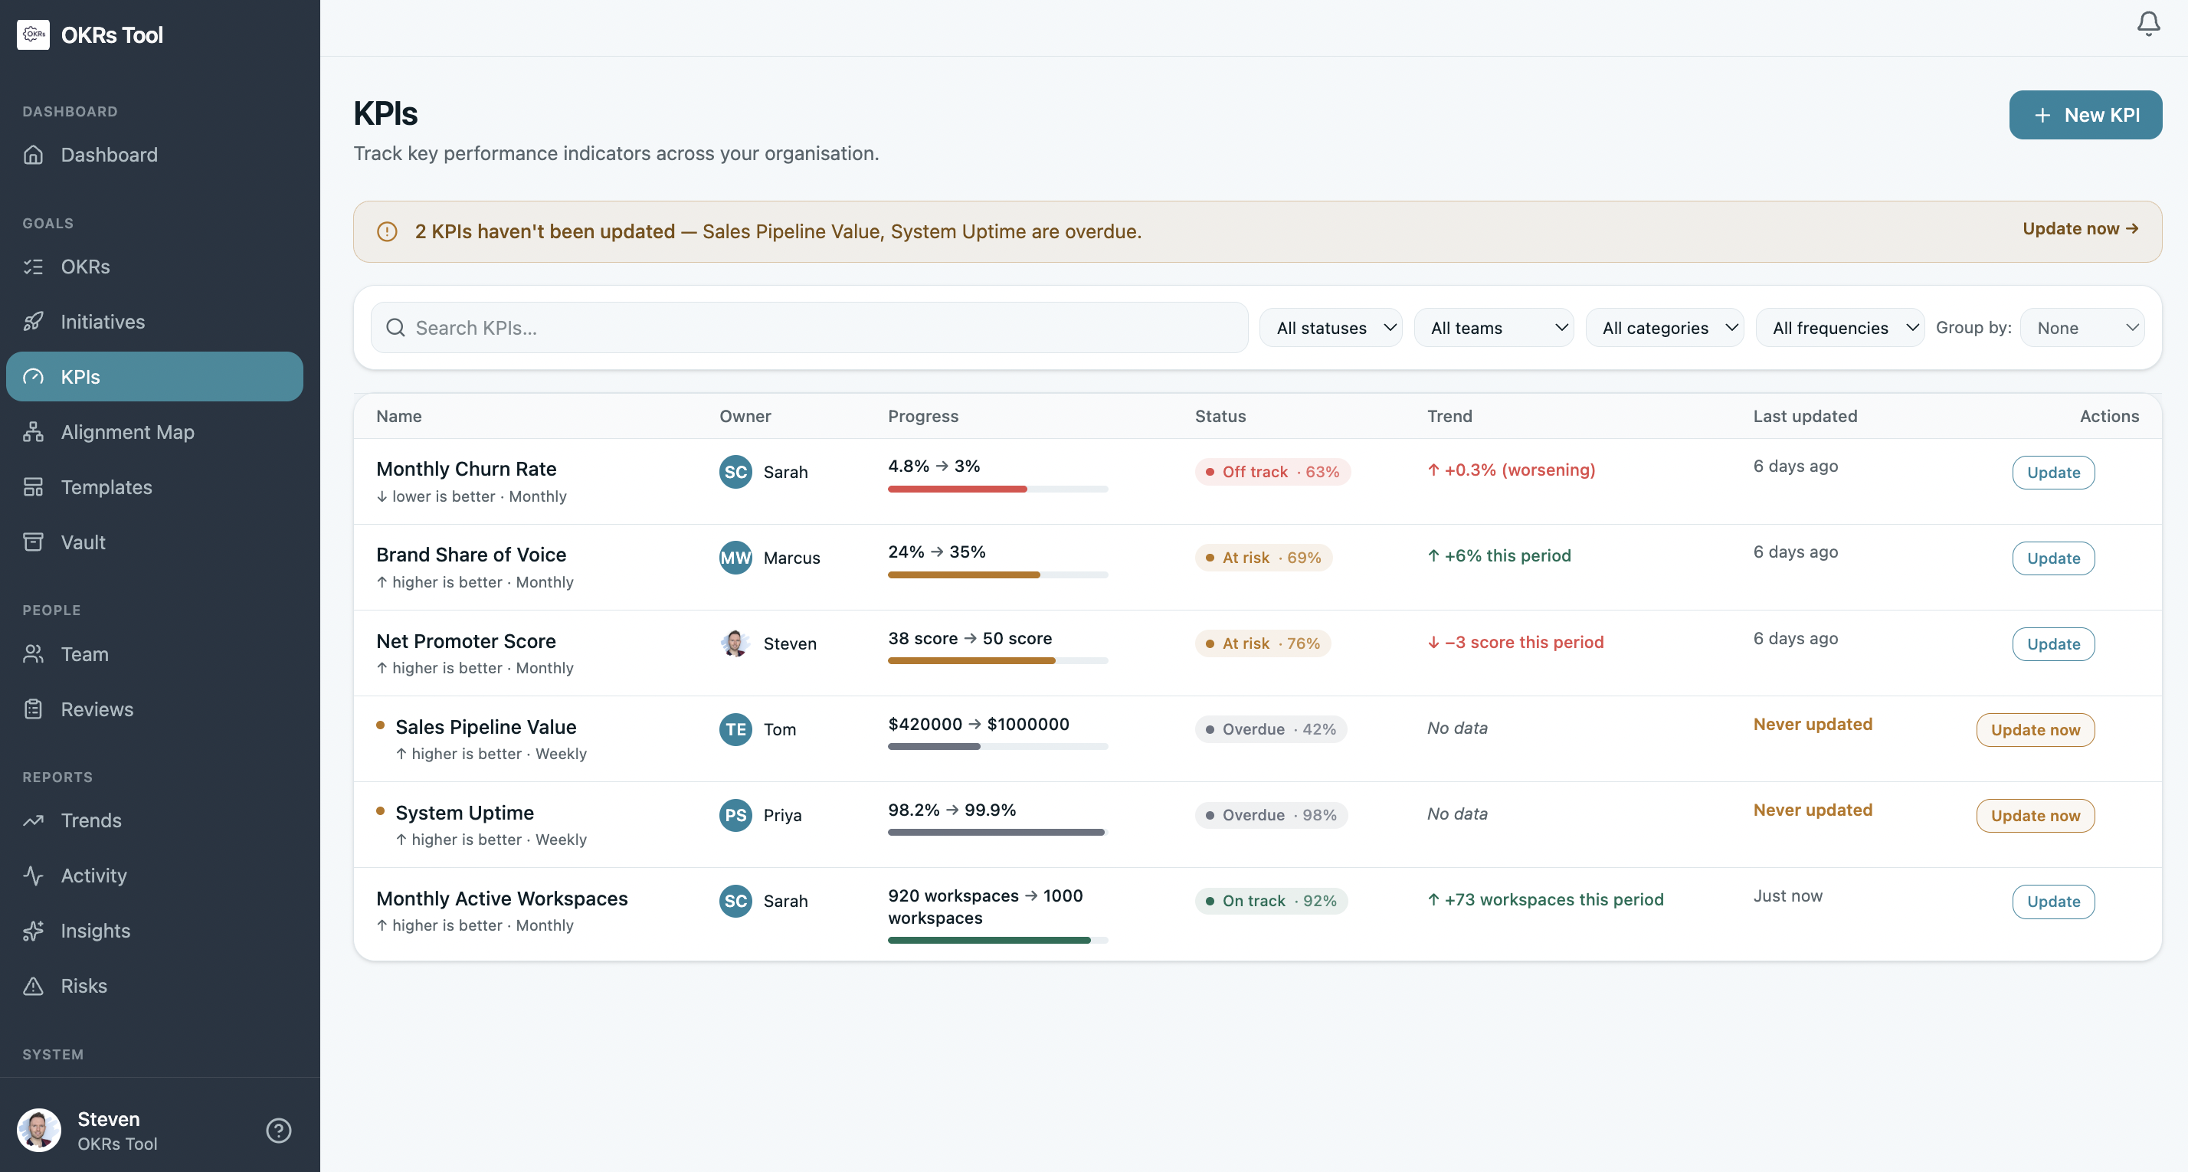The width and height of the screenshot is (2188, 1172).
Task: Open the All statuses dropdown
Action: [x=1331, y=327]
